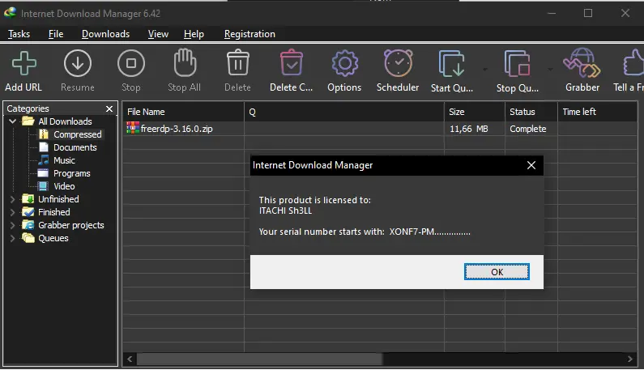Screen dimensions: 644x370
Task: Open the Scheduler clock icon
Action: (x=398, y=63)
